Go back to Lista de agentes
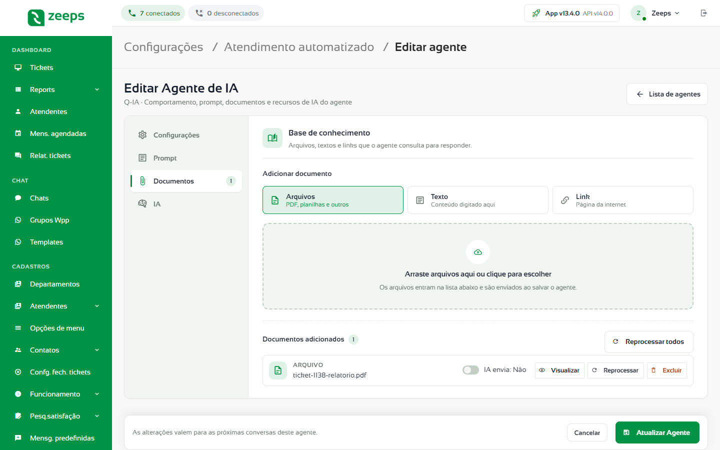Screen dimensions: 720x450 click(667, 94)
